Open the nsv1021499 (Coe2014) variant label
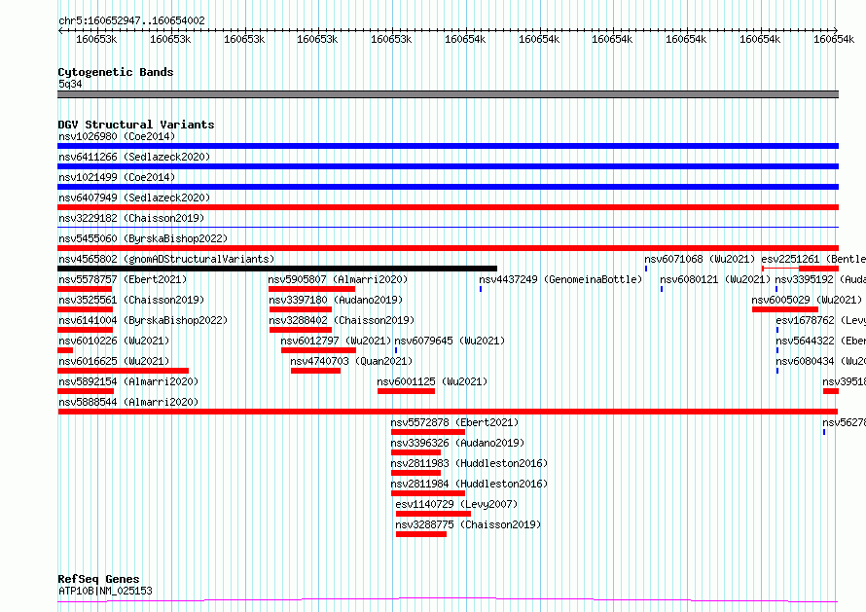 (117, 177)
